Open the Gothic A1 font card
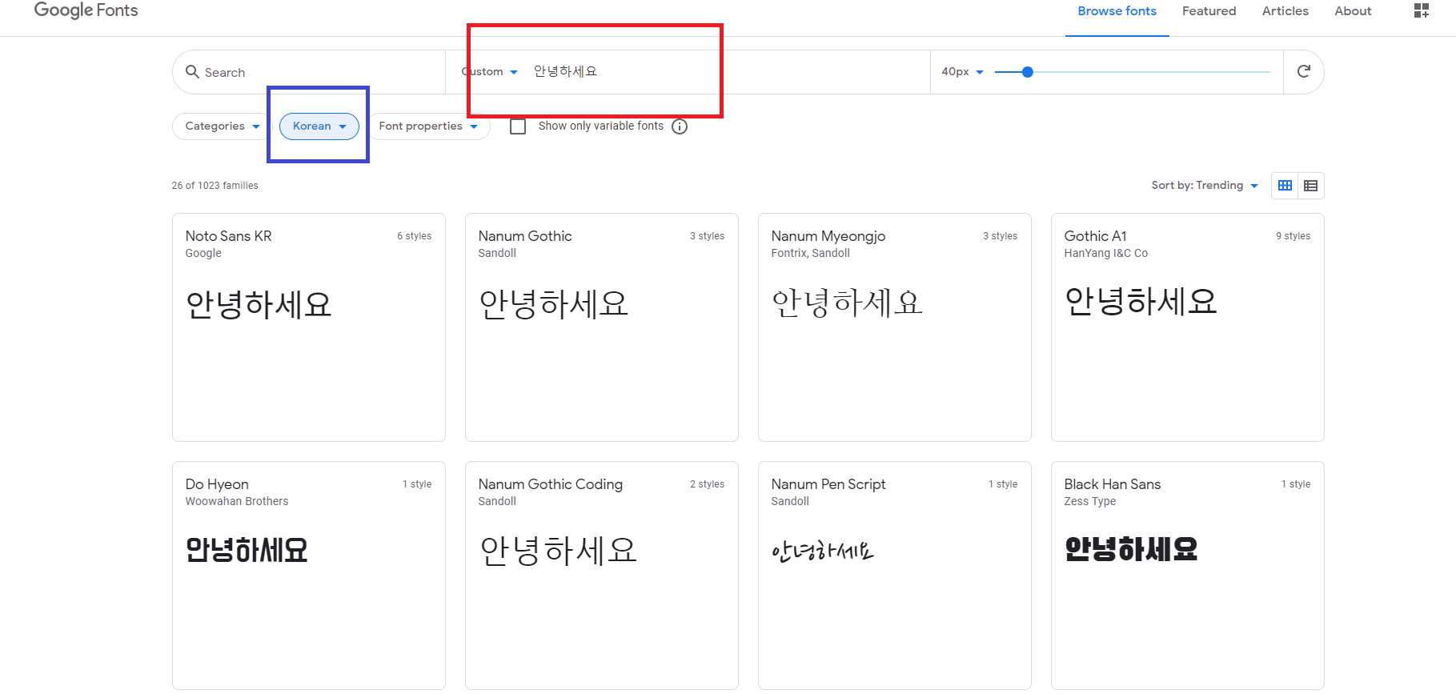The image size is (1456, 694). coord(1188,327)
